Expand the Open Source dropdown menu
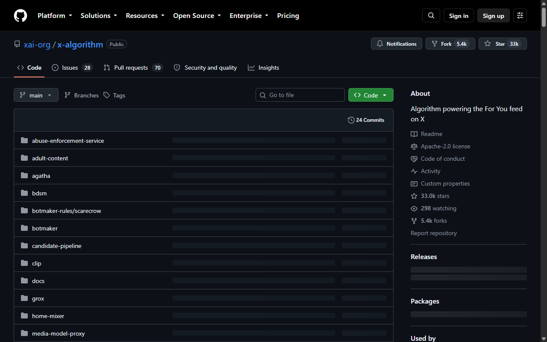Image resolution: width=547 pixels, height=342 pixels. point(197,15)
